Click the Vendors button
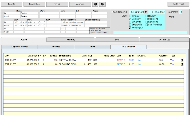Screen dimensions: 192x115 pos(80,4)
